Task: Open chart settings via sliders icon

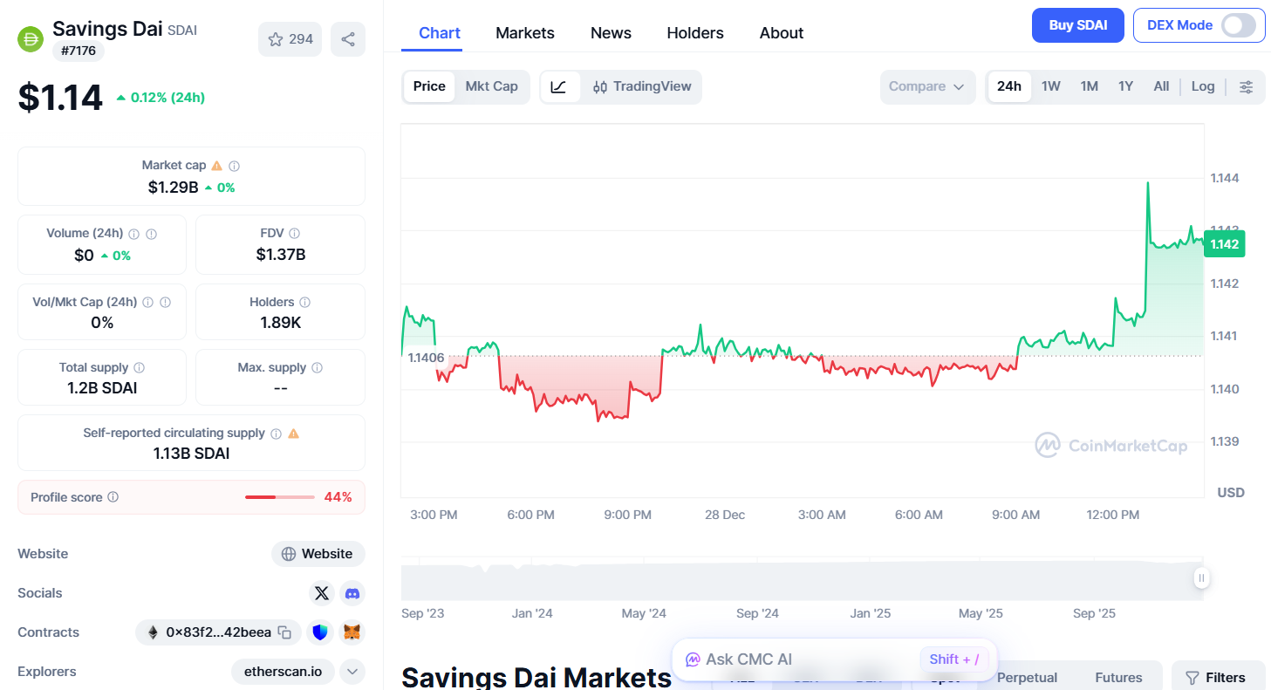Action: (x=1246, y=86)
